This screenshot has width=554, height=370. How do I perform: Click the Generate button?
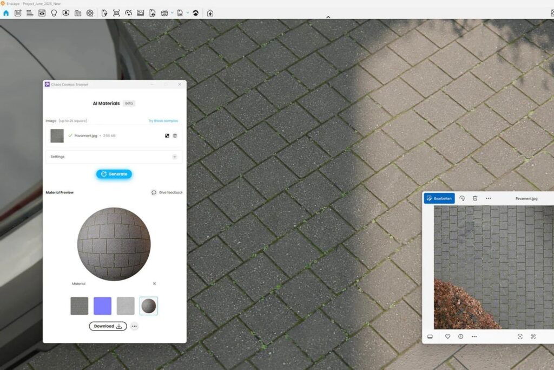(114, 174)
